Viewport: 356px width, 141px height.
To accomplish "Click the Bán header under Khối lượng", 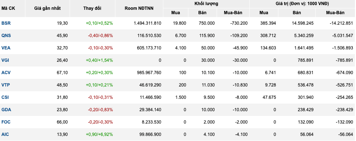I will coord(202,13).
